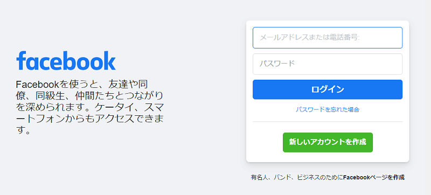This screenshot has height=195, width=431.
Task: Click the description line ートフォンからもアクセスできま
Action: click(89, 119)
